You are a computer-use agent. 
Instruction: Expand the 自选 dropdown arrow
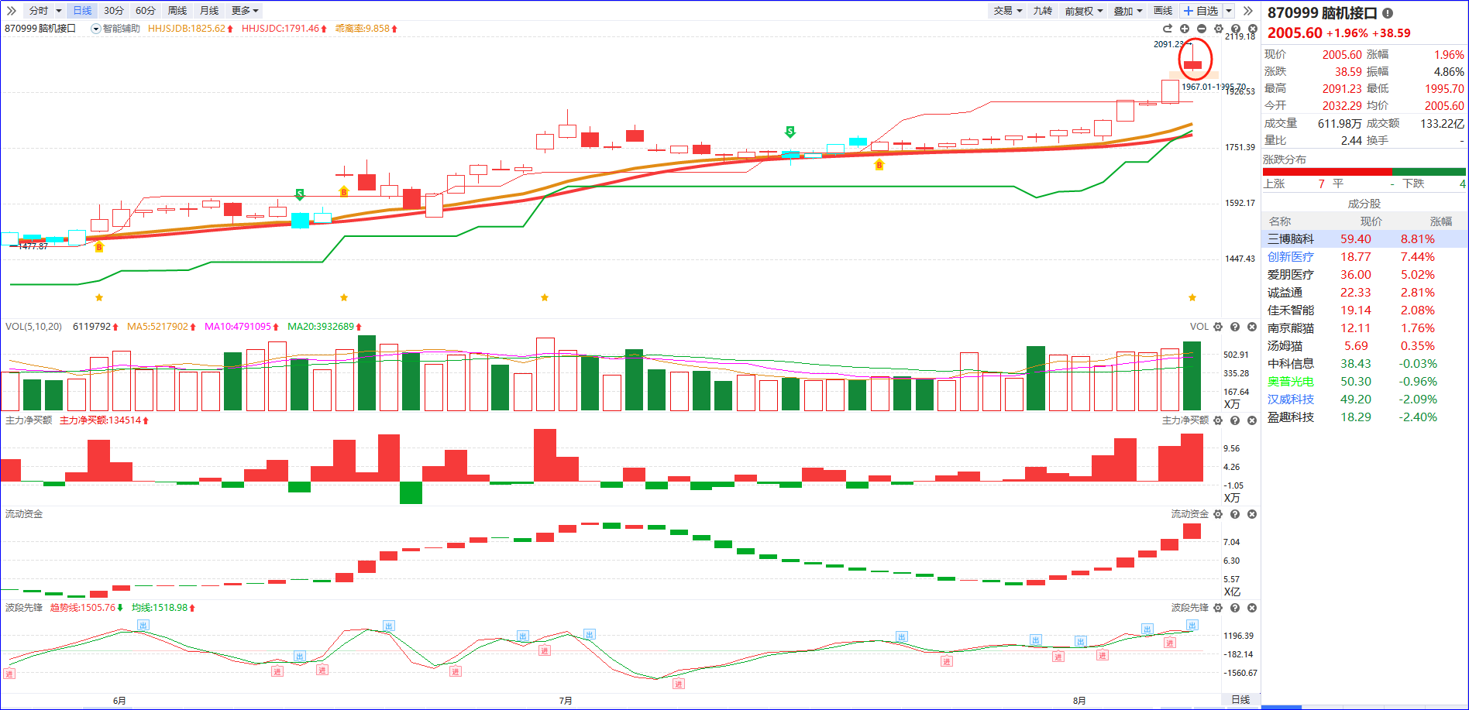[x=1229, y=11]
